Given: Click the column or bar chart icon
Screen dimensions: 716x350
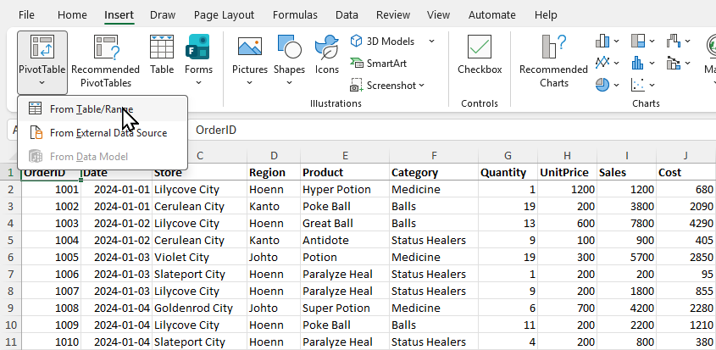Looking at the screenshot, I should (602, 42).
